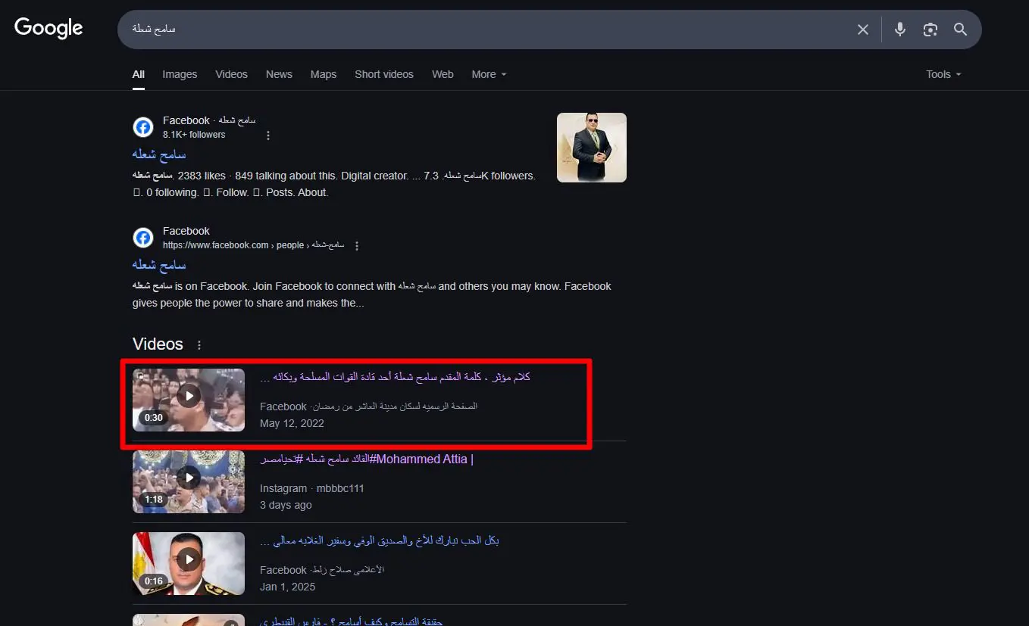Screen dimensions: 1029x626
Task: Clear the search query with the X icon
Action: [863, 30]
